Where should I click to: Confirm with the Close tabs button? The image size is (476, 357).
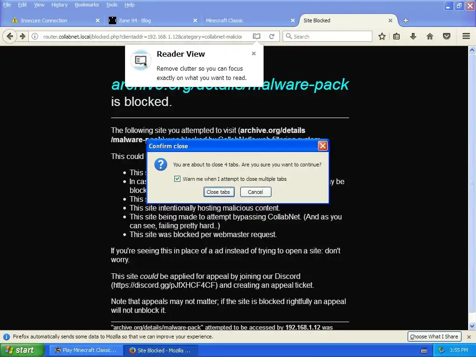point(218,192)
